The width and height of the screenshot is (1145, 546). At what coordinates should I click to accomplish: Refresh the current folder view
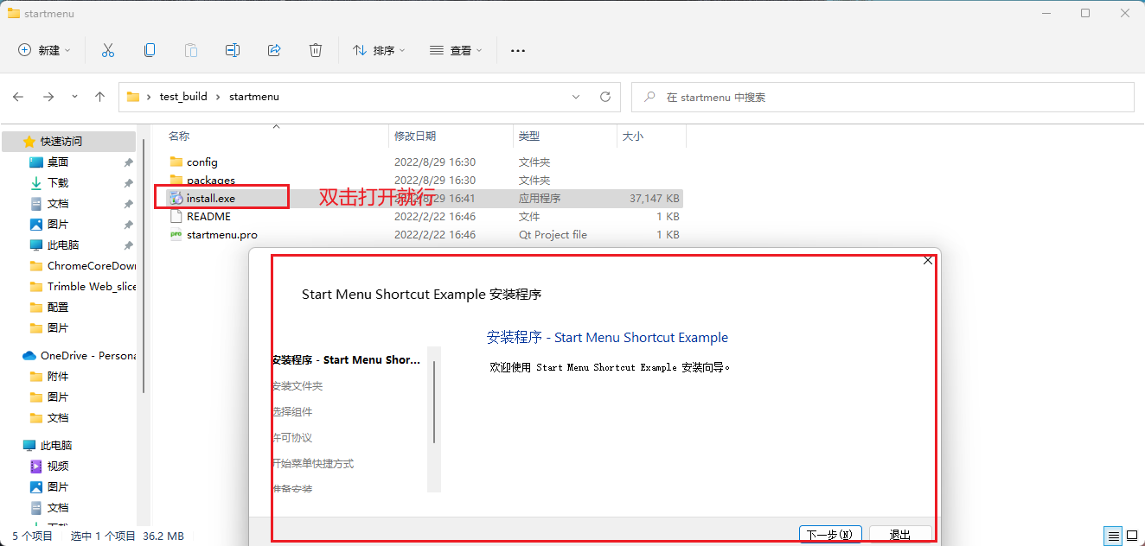point(605,97)
